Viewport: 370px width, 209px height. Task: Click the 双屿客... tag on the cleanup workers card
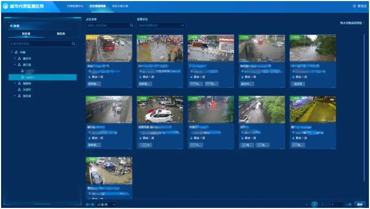[x=146, y=84]
